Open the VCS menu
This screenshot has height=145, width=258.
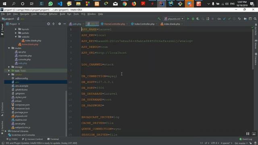pos(83,14)
